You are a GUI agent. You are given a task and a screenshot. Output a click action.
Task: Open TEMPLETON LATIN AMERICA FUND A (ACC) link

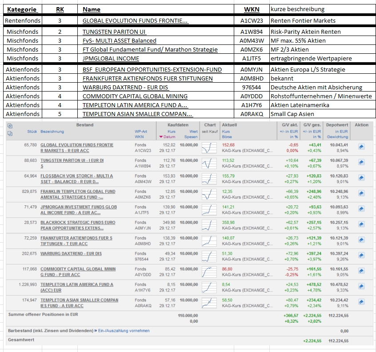pos(77,287)
